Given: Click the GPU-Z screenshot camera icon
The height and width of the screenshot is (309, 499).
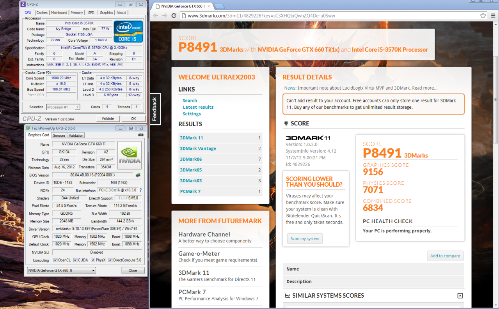Looking at the screenshot, I should pos(140,135).
